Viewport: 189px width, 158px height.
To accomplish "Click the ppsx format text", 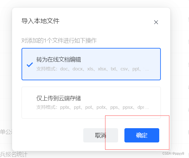I will (128, 107).
